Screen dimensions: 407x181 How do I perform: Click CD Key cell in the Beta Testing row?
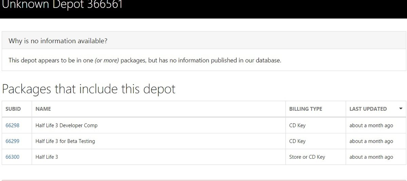tap(297, 141)
